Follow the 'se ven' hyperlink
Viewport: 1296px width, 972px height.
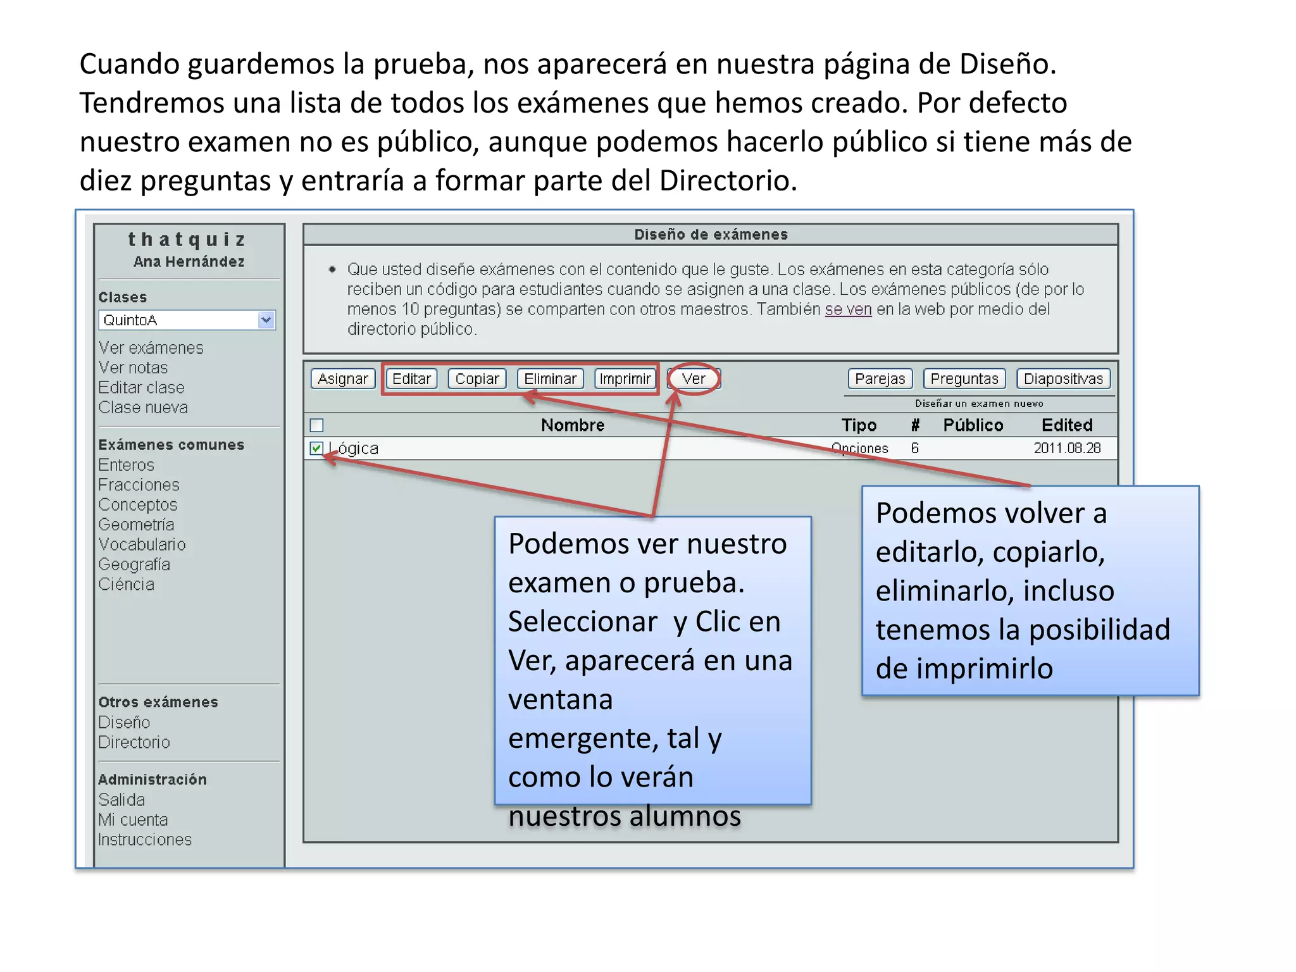pos(848,309)
